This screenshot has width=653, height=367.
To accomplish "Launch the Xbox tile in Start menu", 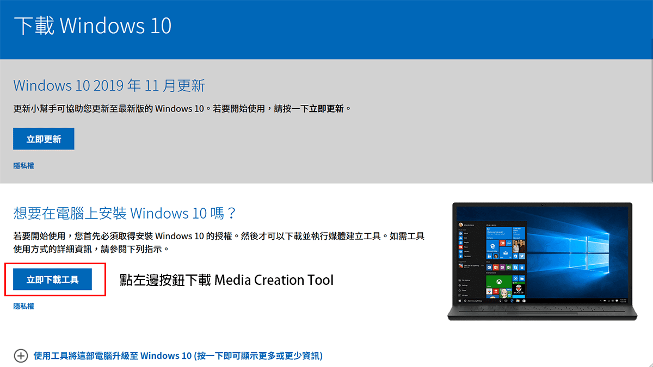I will pyautogui.click(x=498, y=282).
